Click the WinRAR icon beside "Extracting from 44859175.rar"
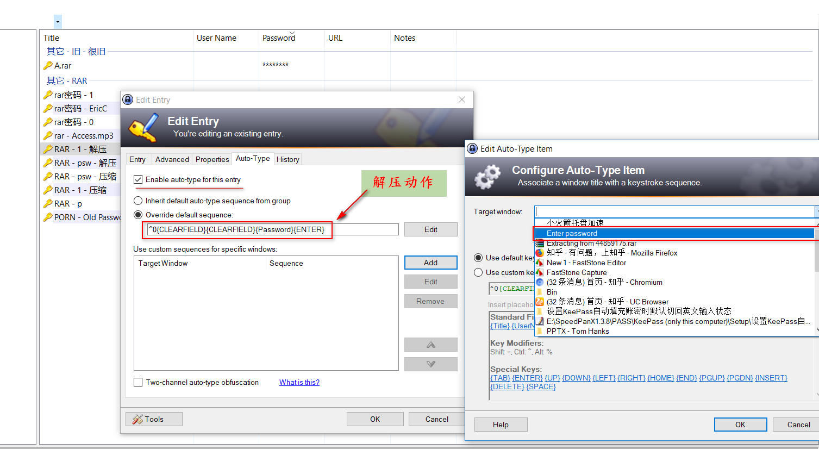Image resolution: width=819 pixels, height=449 pixels. [540, 243]
